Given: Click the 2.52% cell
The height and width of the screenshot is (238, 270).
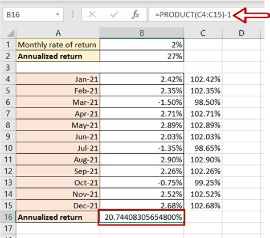Looking at the screenshot, I should tap(142, 194).
